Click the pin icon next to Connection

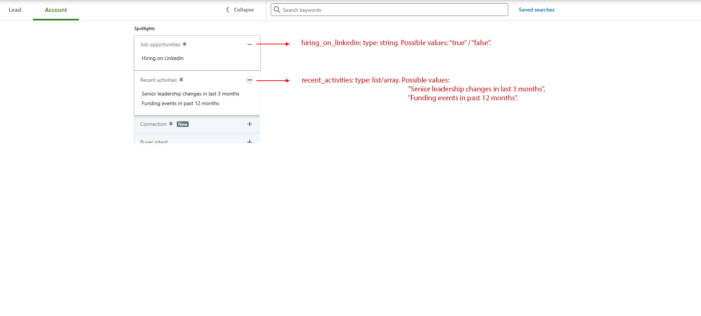(x=171, y=124)
